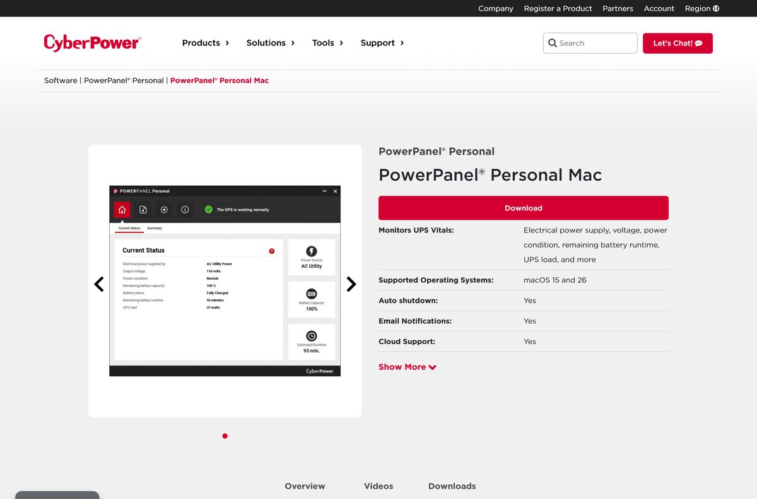Expand the Solutions menu
The width and height of the screenshot is (757, 499).
coord(271,43)
